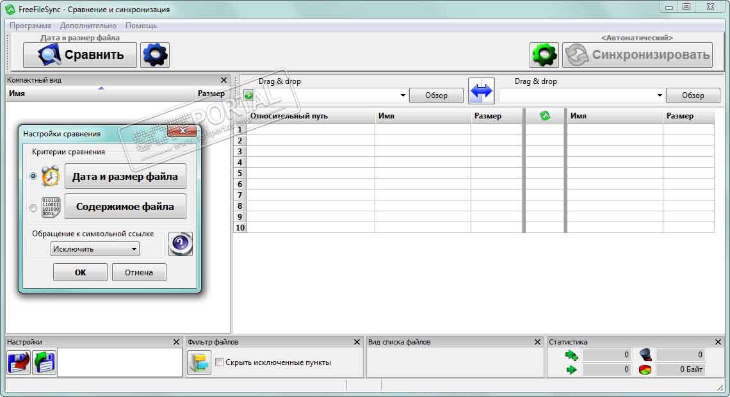Select Содержимое файла radio button

pos(33,208)
